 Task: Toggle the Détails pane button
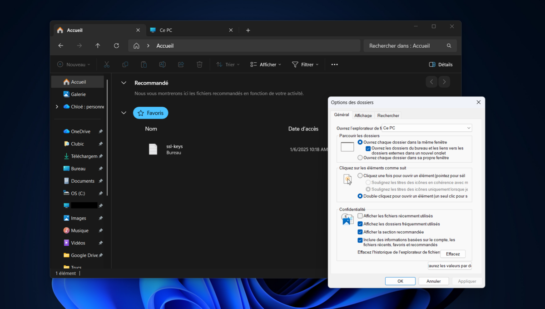(441, 65)
